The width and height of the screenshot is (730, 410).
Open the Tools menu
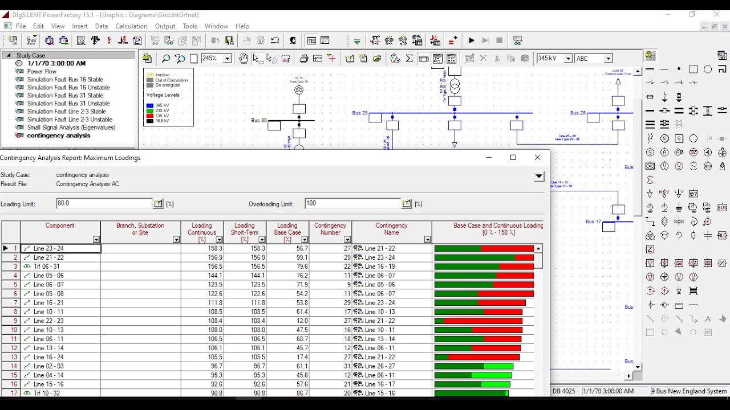tap(190, 26)
